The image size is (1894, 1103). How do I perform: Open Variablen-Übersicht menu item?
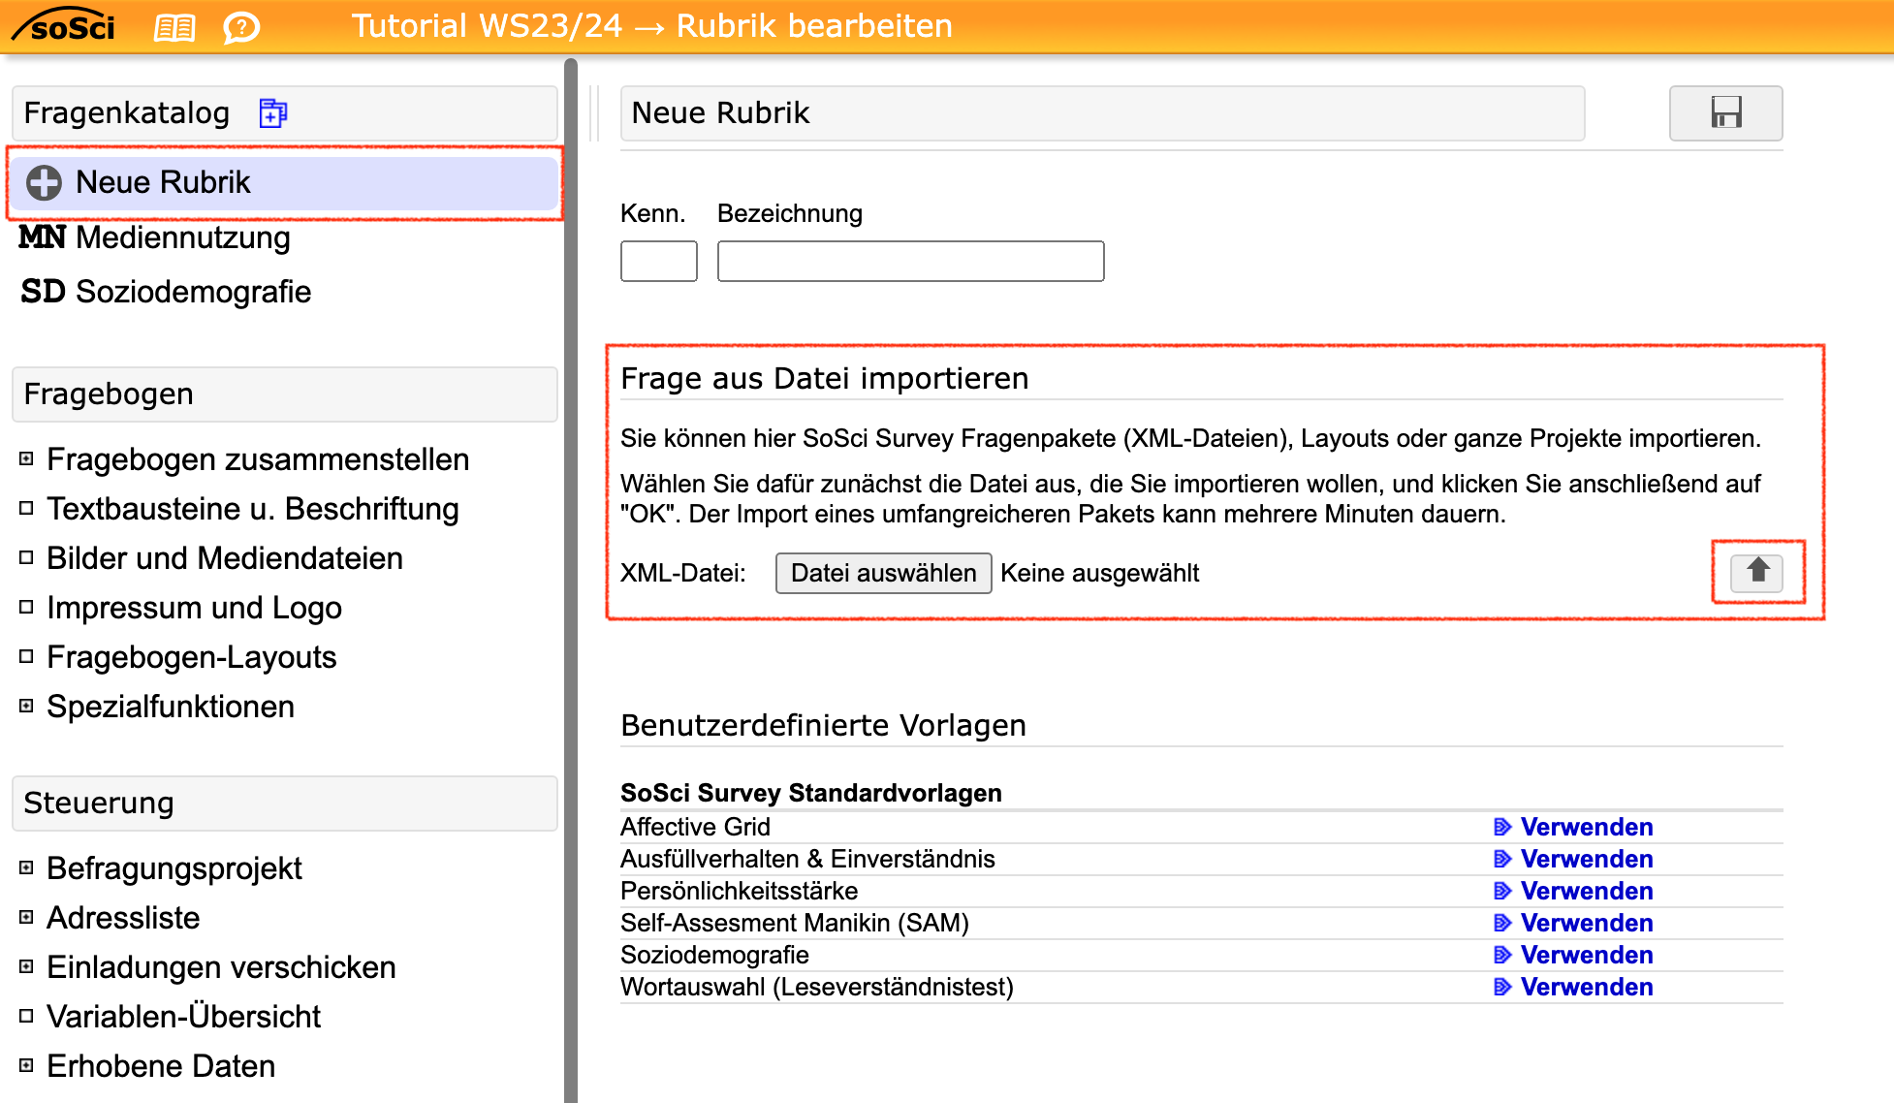[183, 1016]
